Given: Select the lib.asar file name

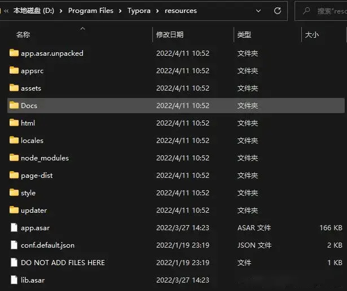Looking at the screenshot, I should pyautogui.click(x=33, y=280).
